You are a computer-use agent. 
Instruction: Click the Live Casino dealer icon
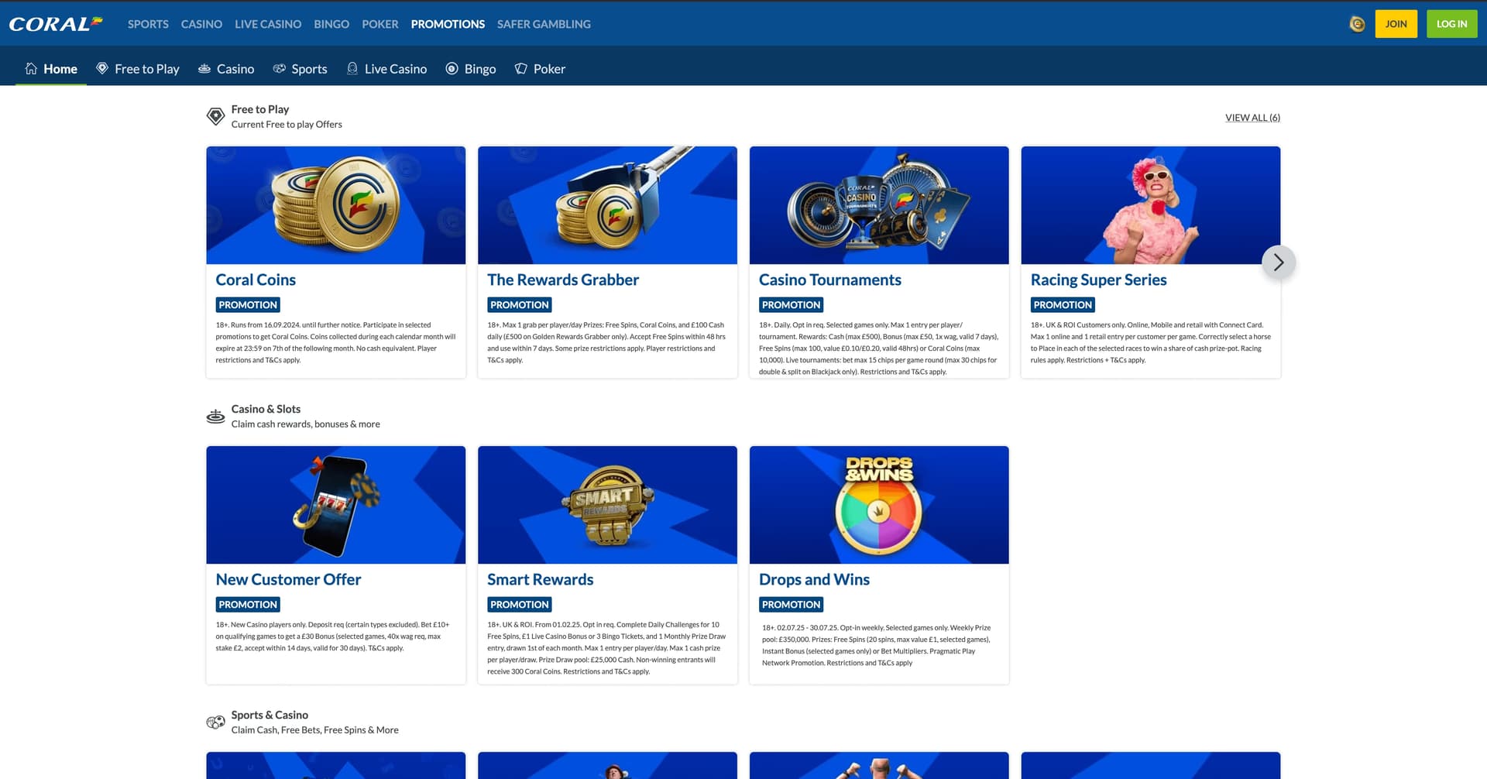click(x=352, y=69)
